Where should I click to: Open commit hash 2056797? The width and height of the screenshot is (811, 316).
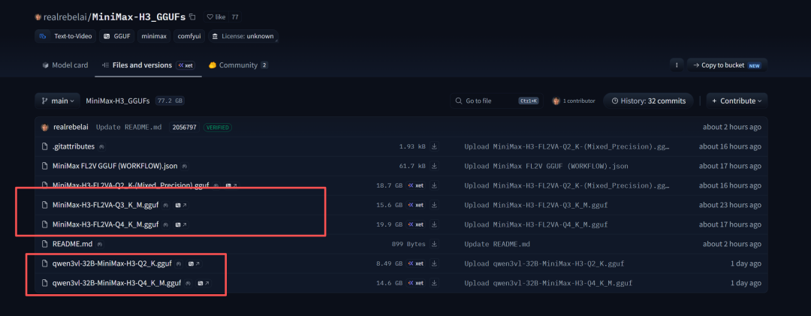point(185,127)
